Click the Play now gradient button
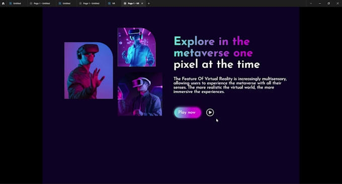 188,113
